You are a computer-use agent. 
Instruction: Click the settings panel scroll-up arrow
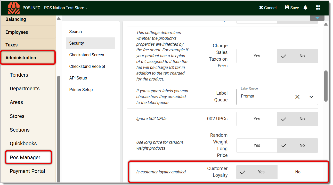pos(326,24)
